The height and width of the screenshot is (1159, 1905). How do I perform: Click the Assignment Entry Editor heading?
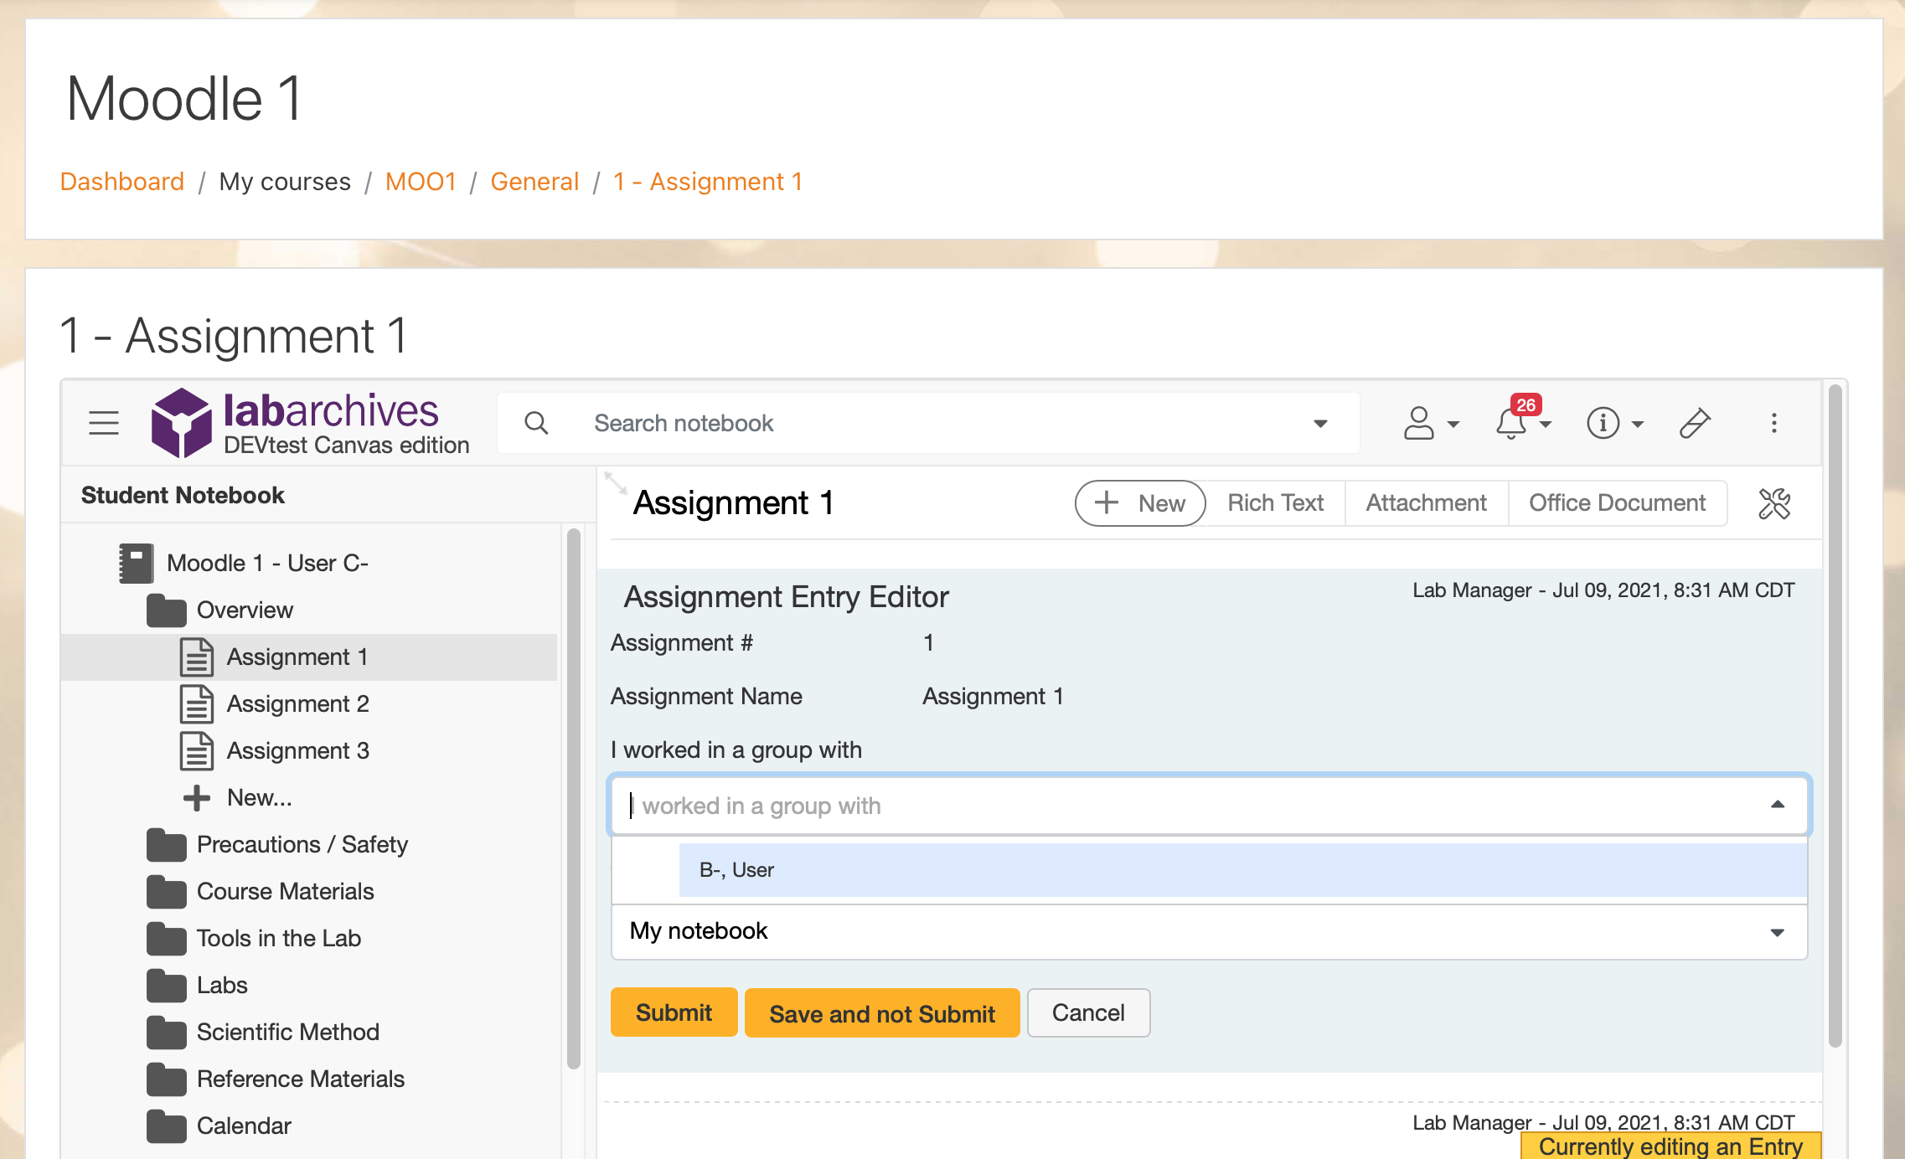[x=786, y=597]
